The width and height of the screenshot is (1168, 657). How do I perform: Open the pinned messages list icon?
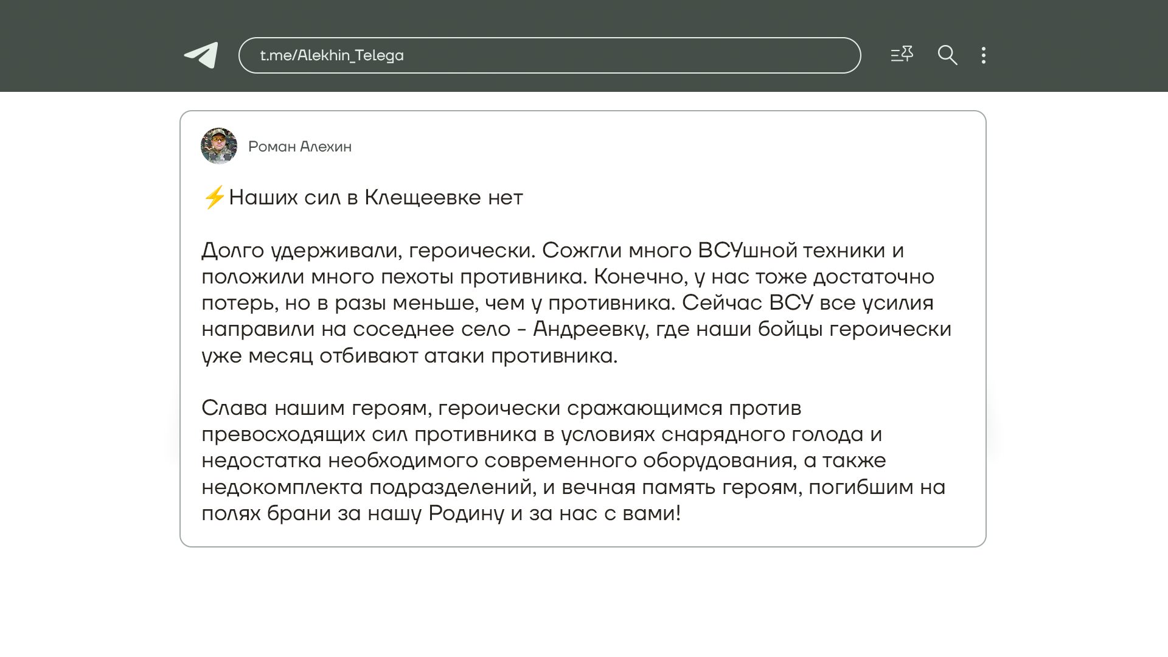[902, 55]
